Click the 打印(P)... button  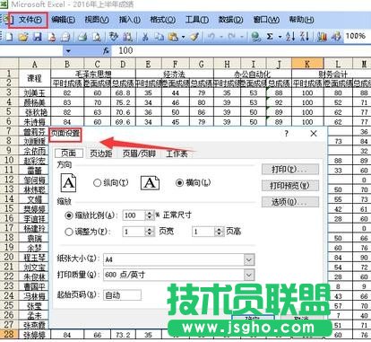290,170
